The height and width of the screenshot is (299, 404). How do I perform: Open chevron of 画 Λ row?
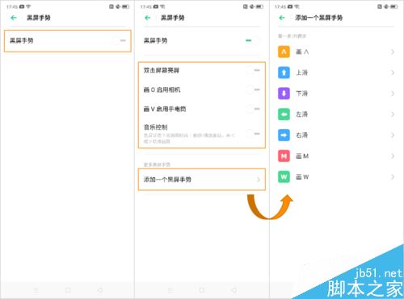[393, 52]
